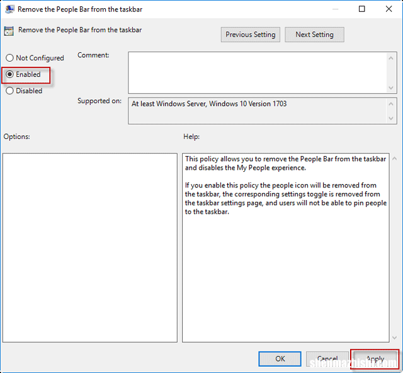Click the Cancel button
Image resolution: width=403 pixels, height=373 pixels.
(x=327, y=359)
